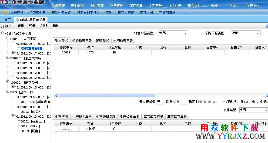Open 基础设置 menu

[x=78, y=6]
